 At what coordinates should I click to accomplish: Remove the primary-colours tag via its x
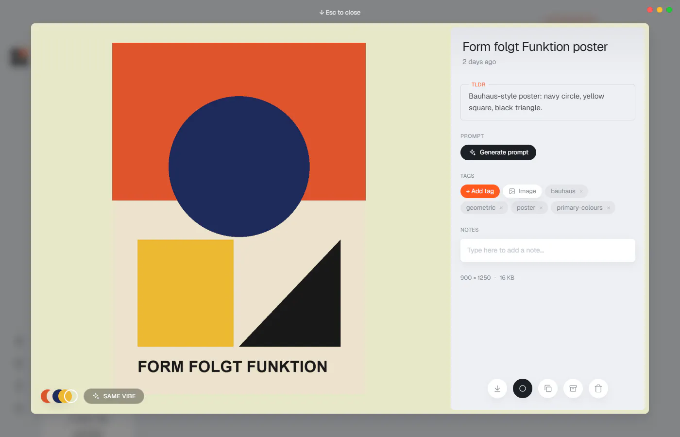[609, 208]
